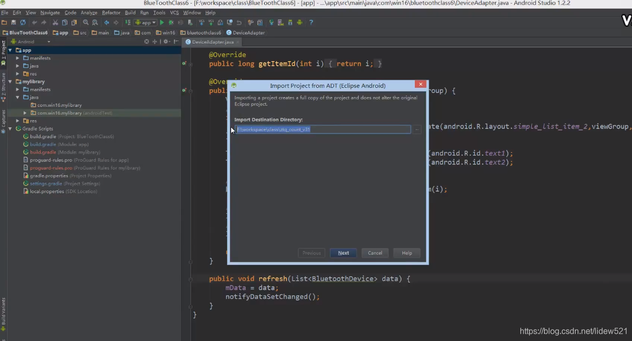Select local.properties (SDK Location)
632x341 pixels.
click(60, 191)
